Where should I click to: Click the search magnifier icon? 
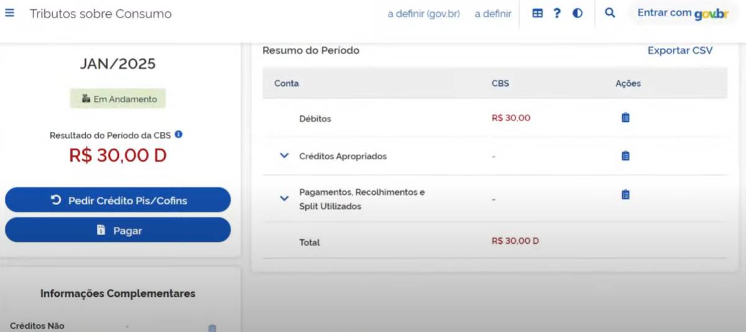610,13
